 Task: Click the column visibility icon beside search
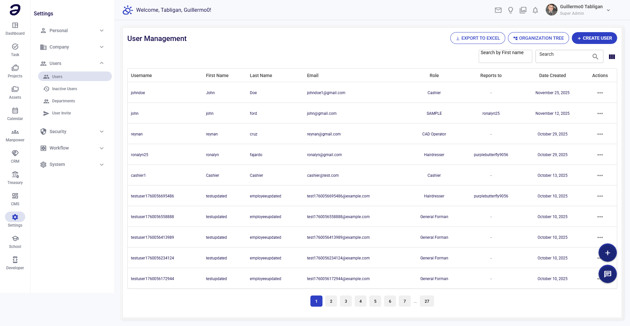[x=612, y=56]
